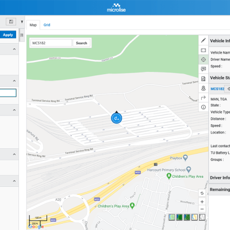Click the highlighted filter text box

point(8,93)
